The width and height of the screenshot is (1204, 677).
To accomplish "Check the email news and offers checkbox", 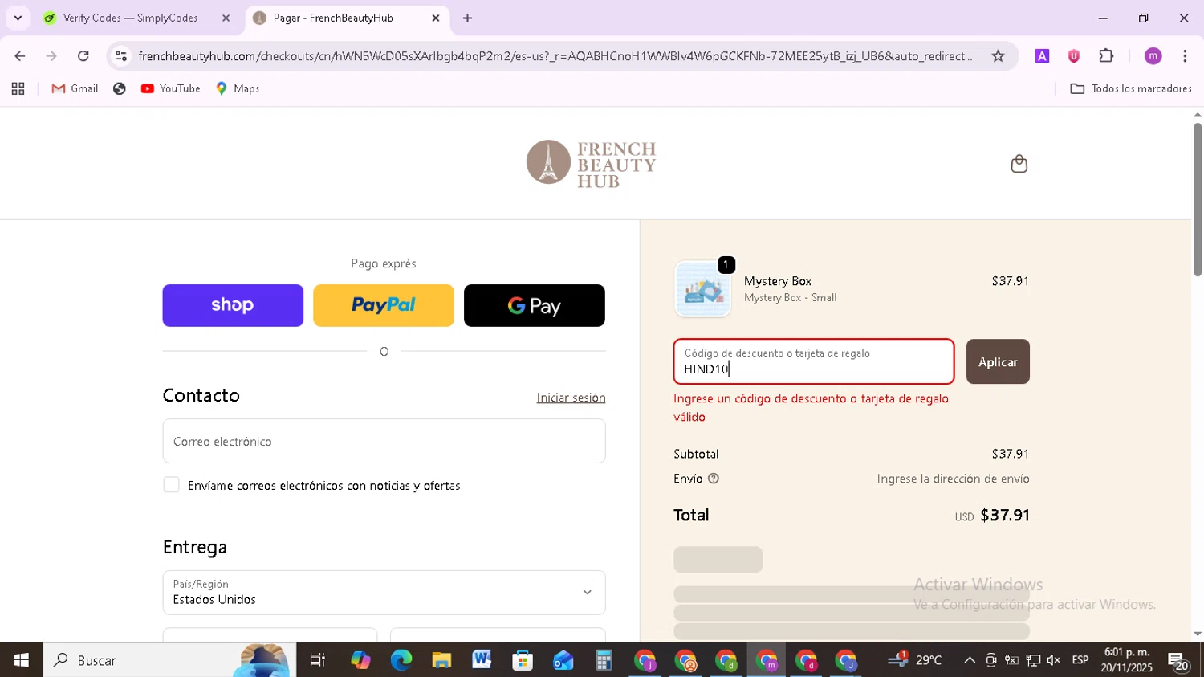I will [171, 485].
